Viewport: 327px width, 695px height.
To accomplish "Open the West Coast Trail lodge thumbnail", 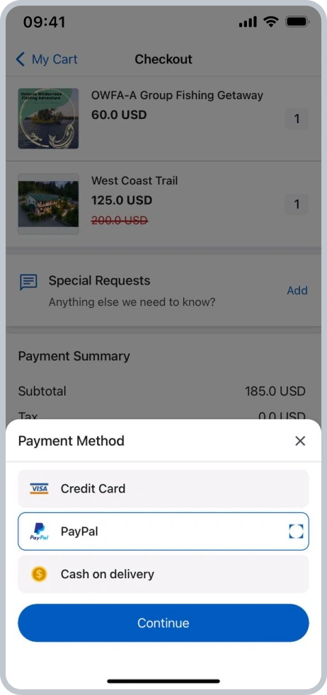I will tap(48, 204).
